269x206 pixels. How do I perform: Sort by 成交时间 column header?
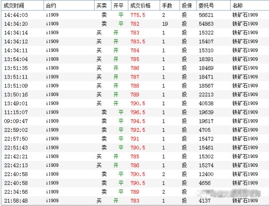pos(22,6)
